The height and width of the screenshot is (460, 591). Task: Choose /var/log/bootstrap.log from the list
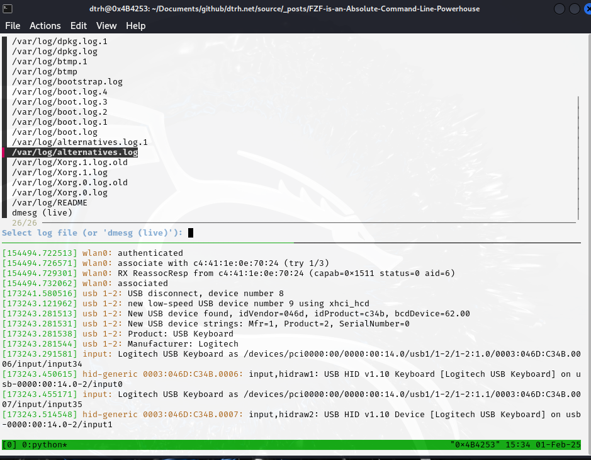tap(67, 82)
